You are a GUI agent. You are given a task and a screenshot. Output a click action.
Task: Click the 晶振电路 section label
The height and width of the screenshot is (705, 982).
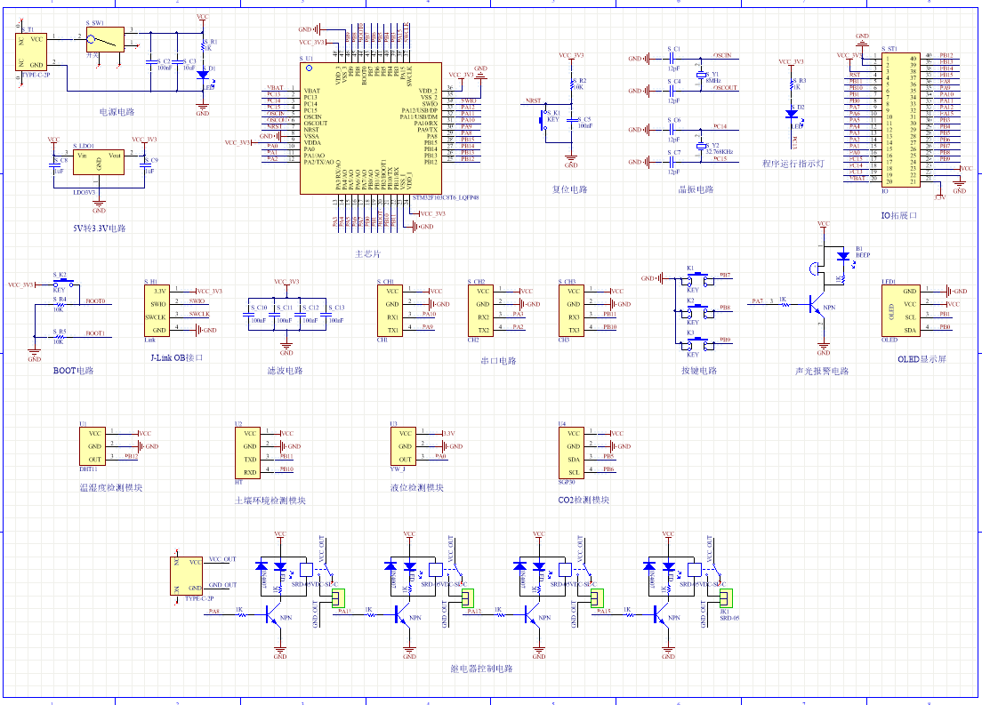point(696,189)
